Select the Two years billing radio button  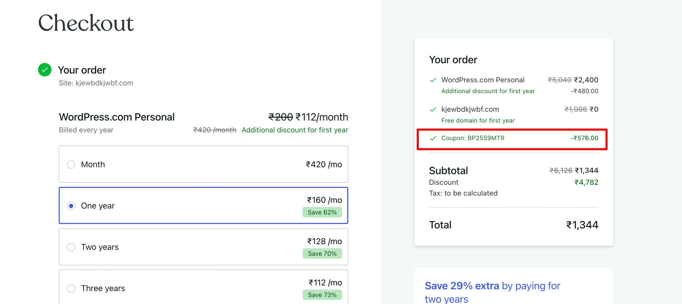[x=71, y=247]
